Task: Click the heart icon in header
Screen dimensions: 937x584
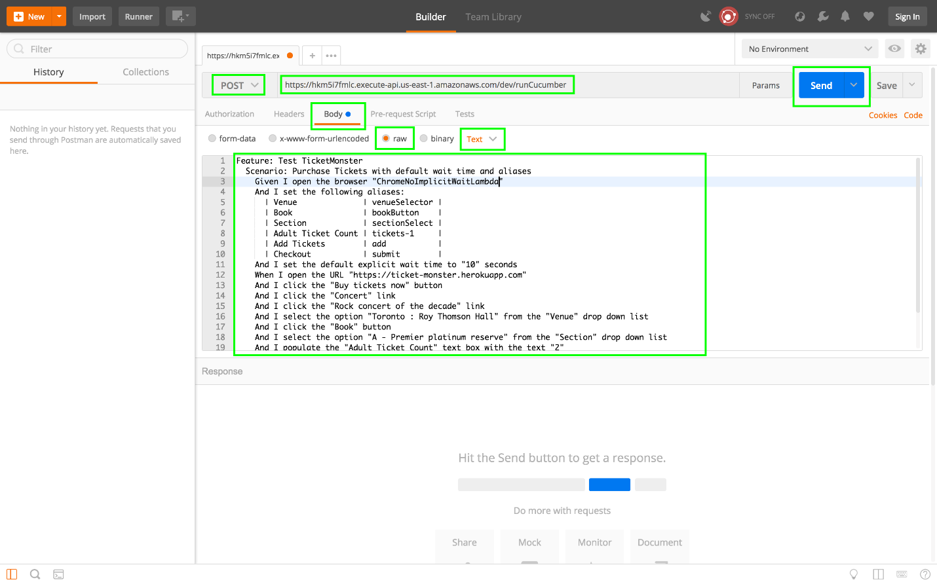Action: pos(868,16)
